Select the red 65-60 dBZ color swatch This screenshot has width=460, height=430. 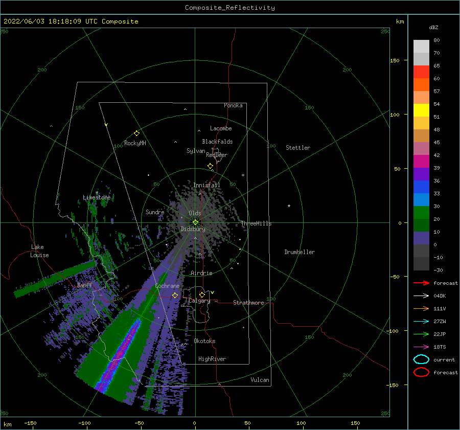point(421,72)
